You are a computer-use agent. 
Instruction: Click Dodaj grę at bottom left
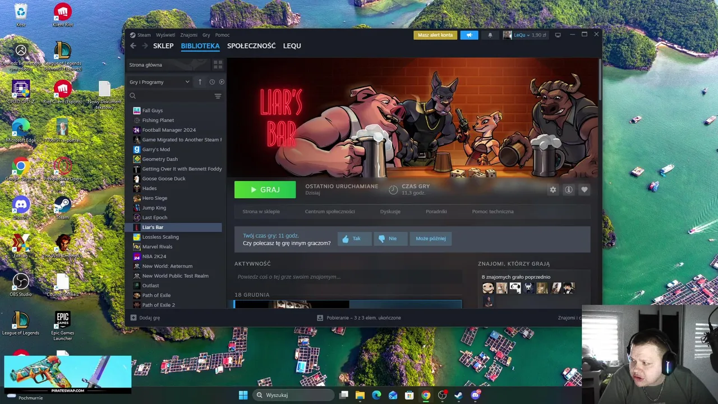click(x=145, y=318)
